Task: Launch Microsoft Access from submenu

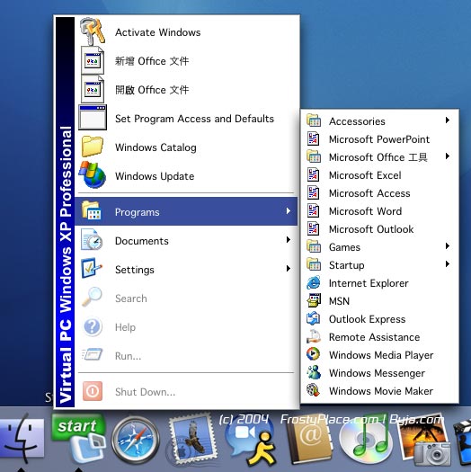Action: tap(379, 193)
